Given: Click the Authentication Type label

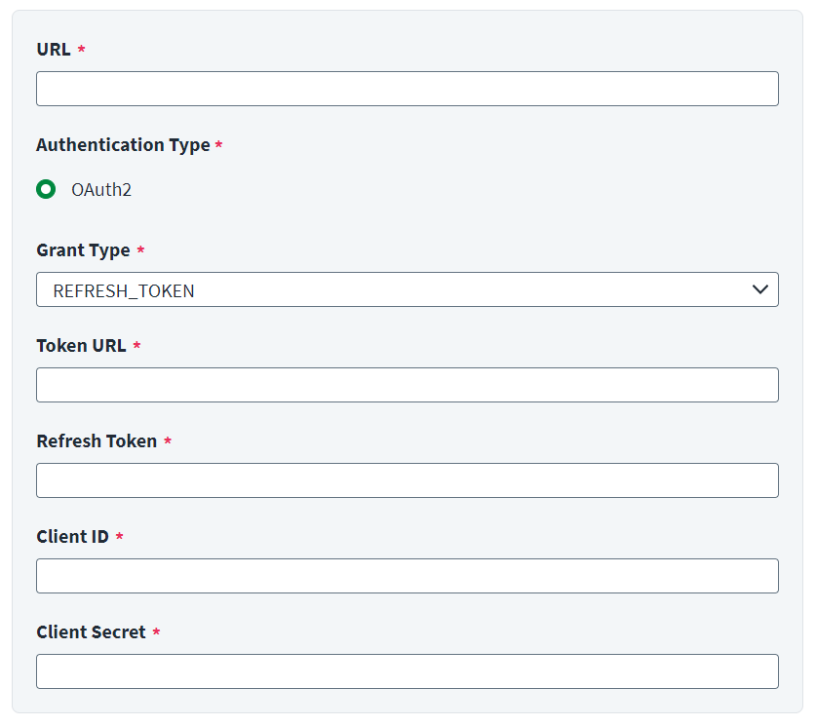Looking at the screenshot, I should (x=124, y=145).
